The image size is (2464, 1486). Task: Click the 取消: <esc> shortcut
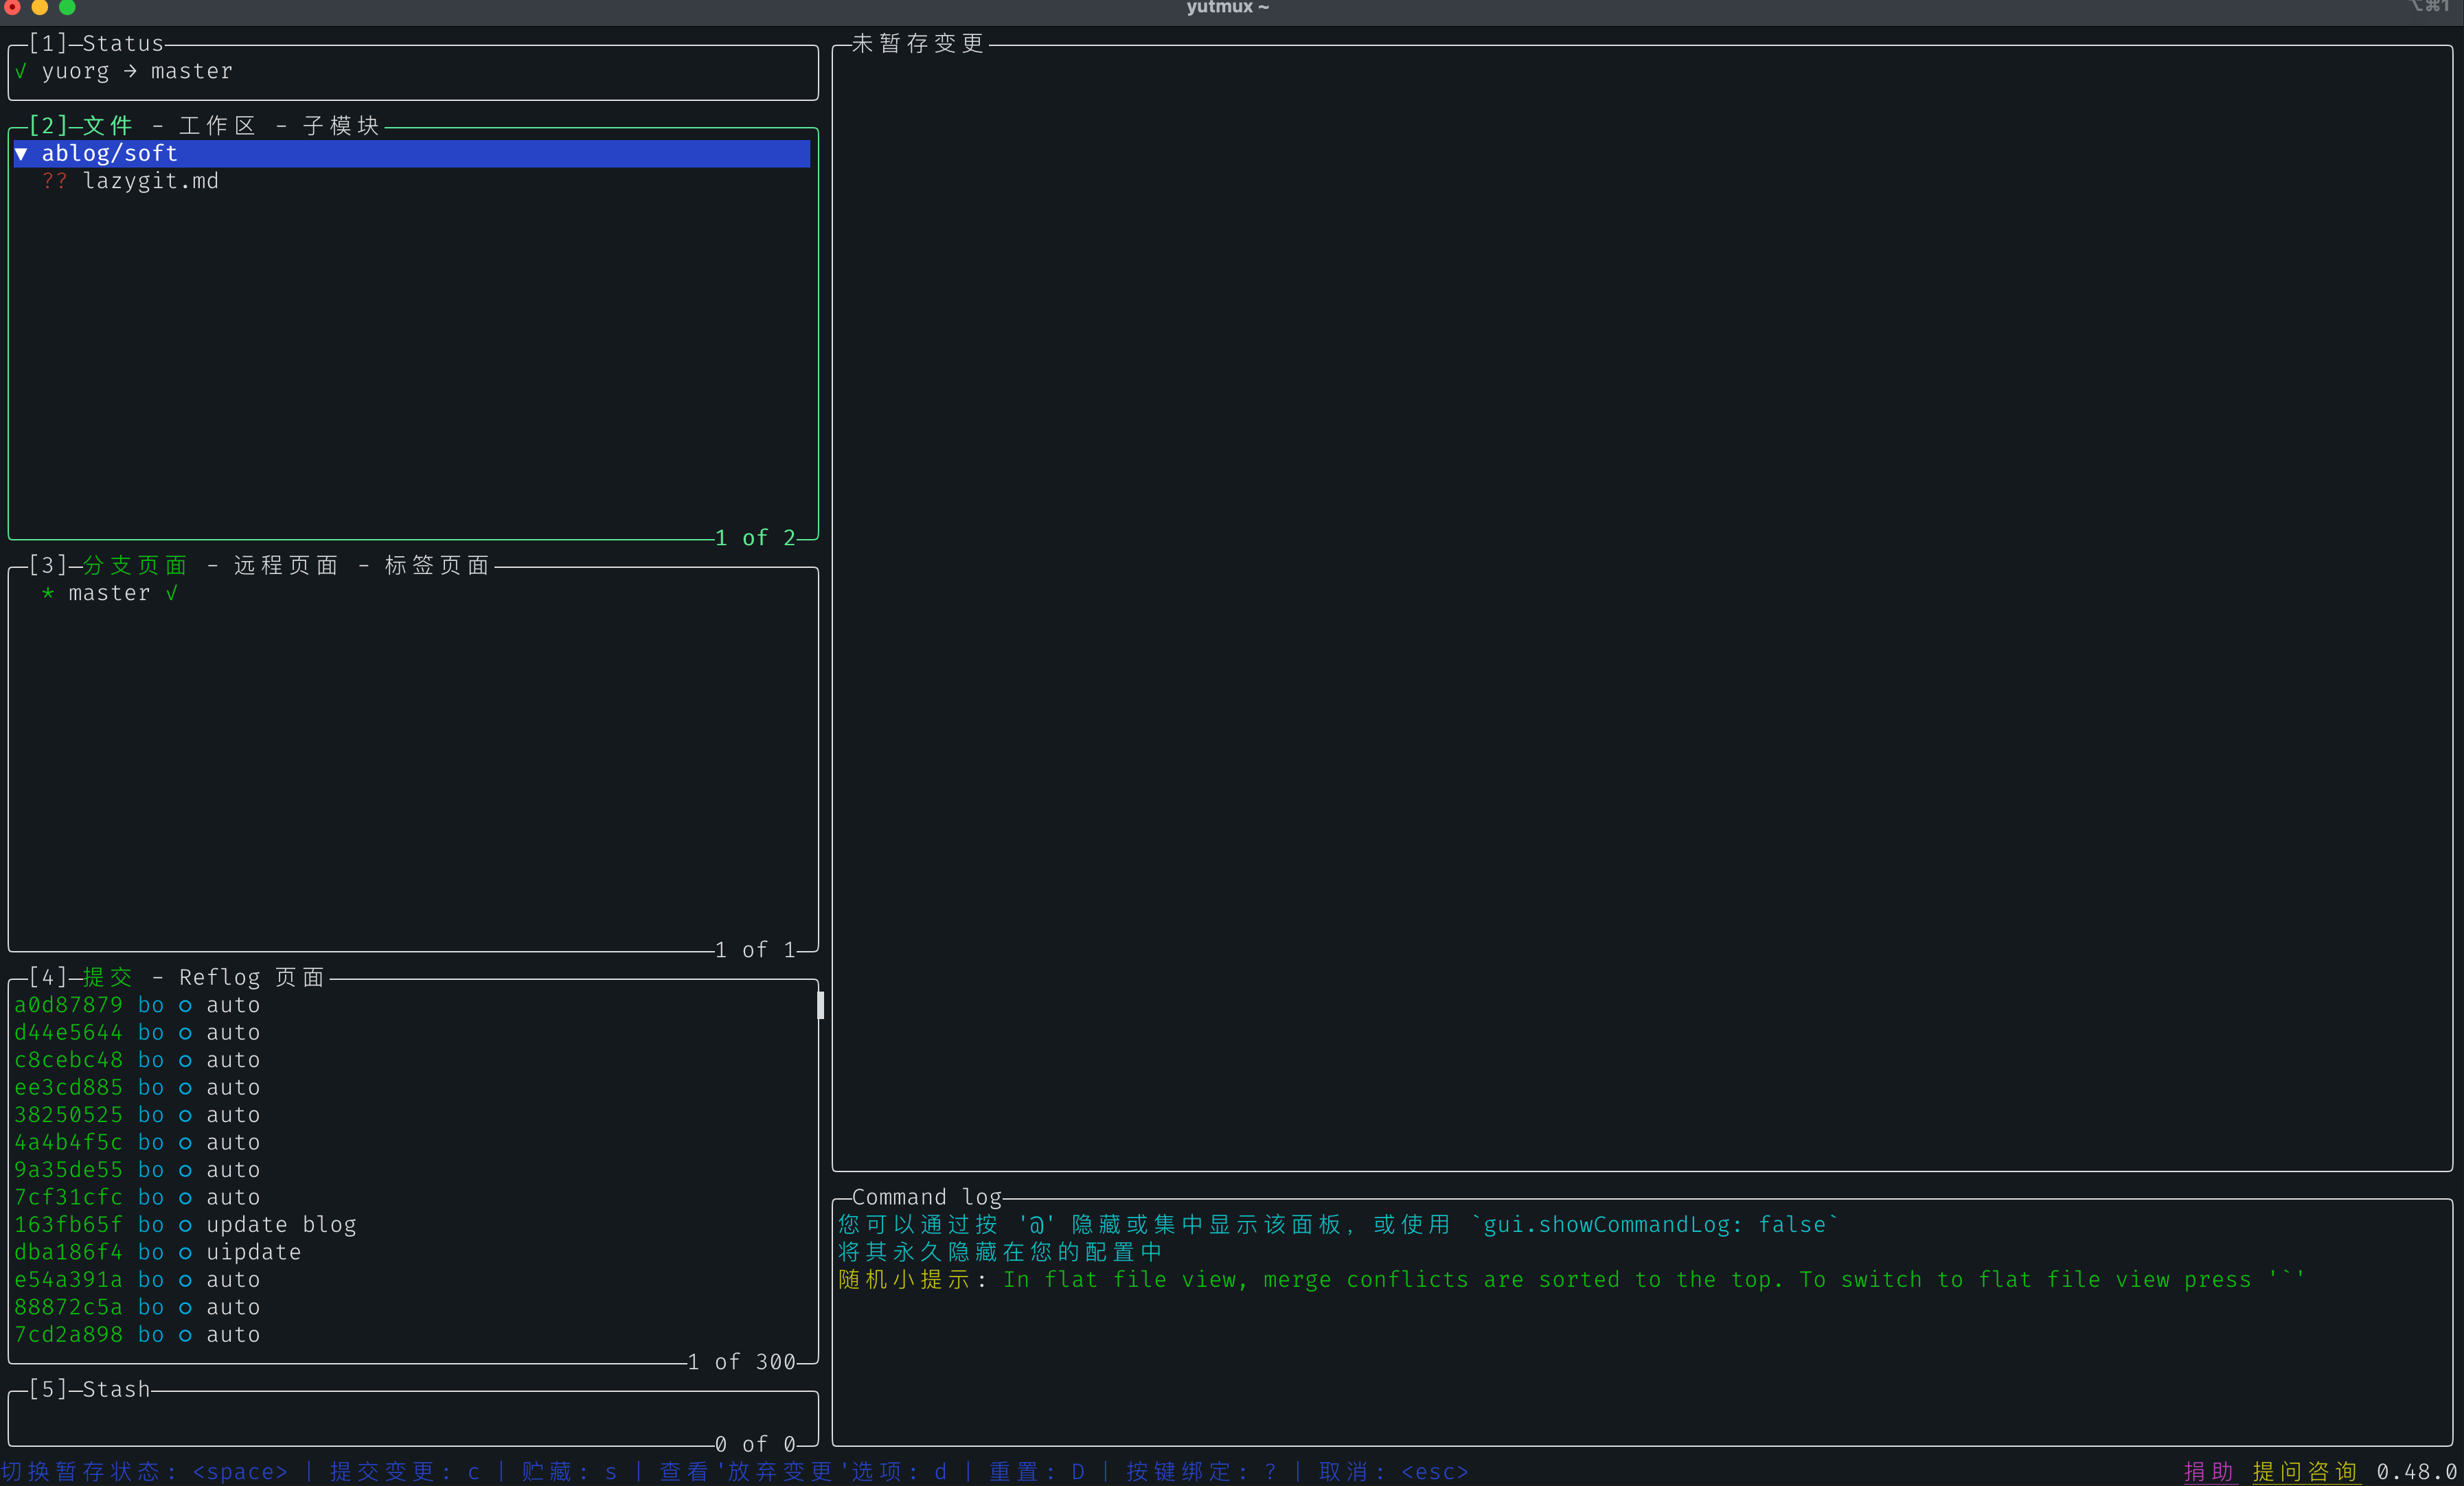[x=1394, y=1472]
